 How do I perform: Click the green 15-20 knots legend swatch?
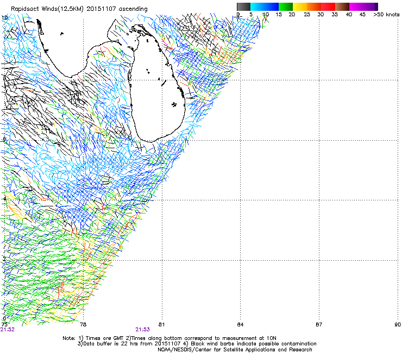pos(286,7)
